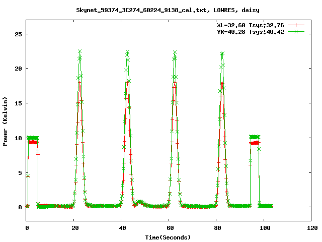Click the legend entry YR-40.28 Tsys:40.42

tap(251, 32)
